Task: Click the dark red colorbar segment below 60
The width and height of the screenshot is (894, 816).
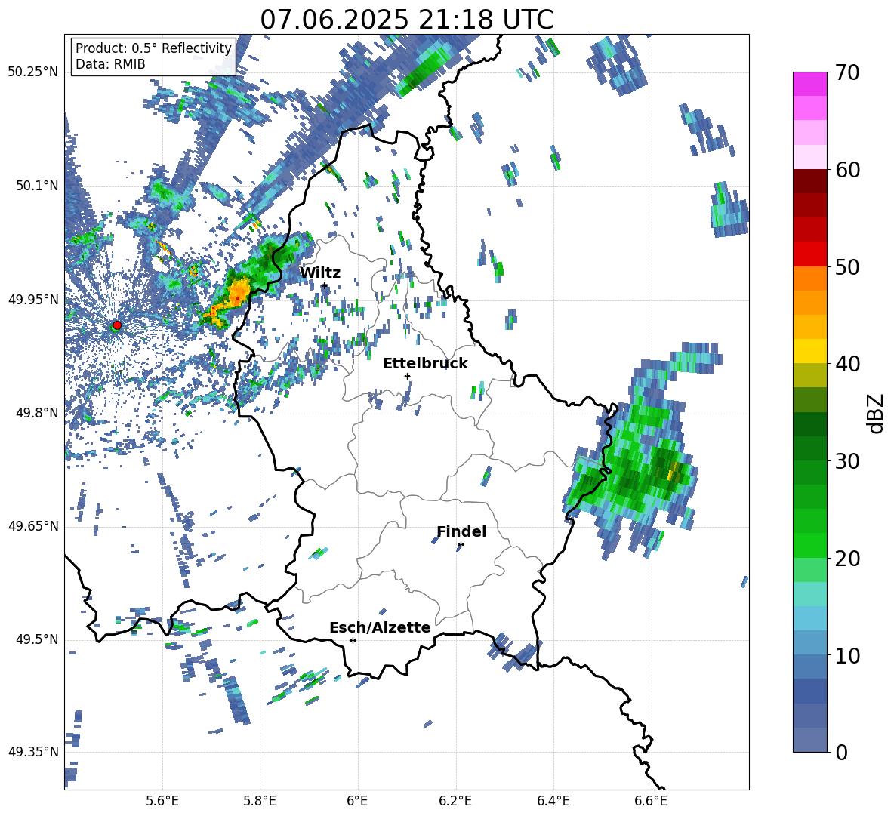Action: (810, 181)
